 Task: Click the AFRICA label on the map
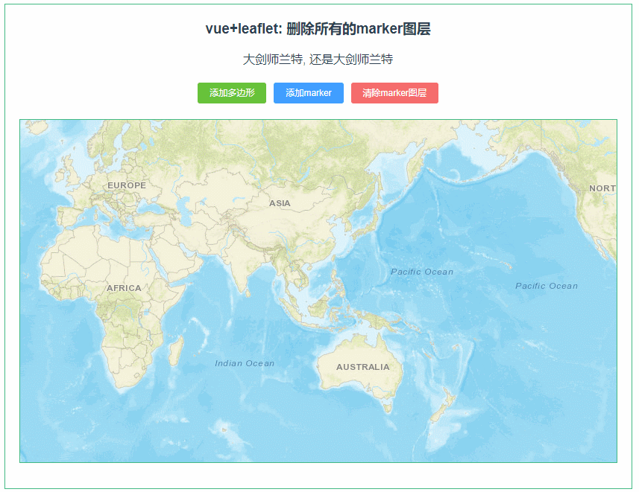tap(124, 288)
